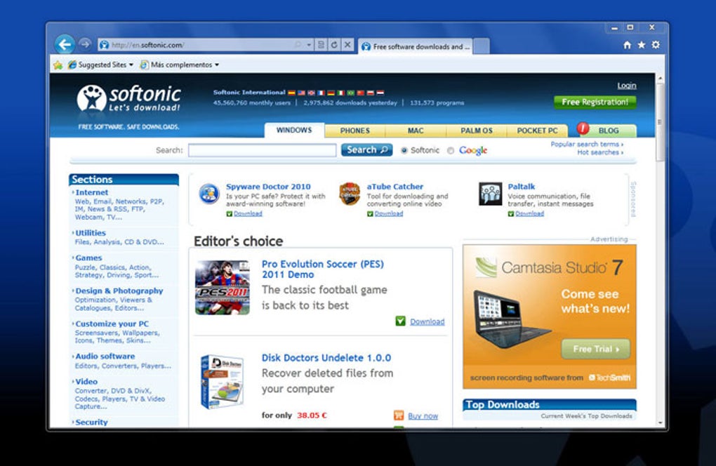Click the aTube Catcher icon
The height and width of the screenshot is (466, 716).
(350, 194)
